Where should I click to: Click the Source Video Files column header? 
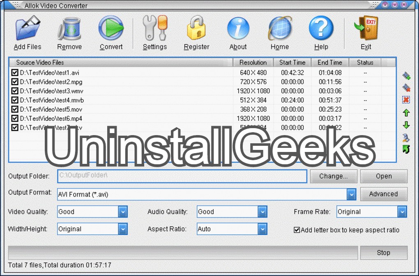[121, 62]
